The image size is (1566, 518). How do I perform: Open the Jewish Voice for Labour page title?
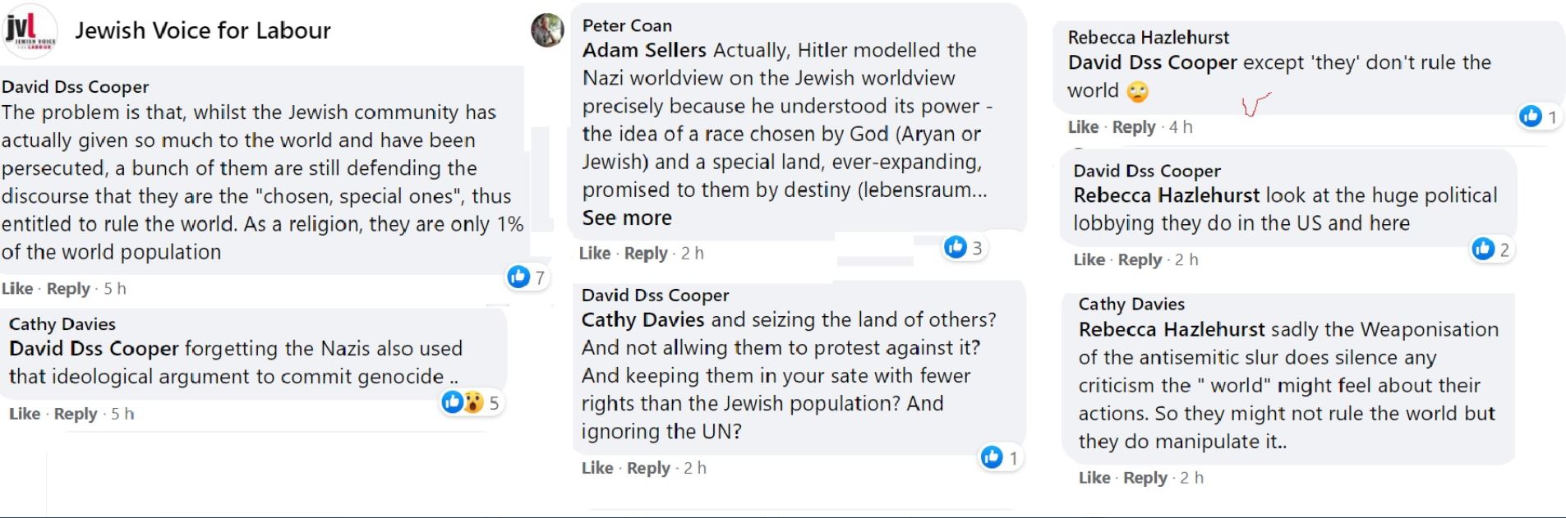coord(203,31)
